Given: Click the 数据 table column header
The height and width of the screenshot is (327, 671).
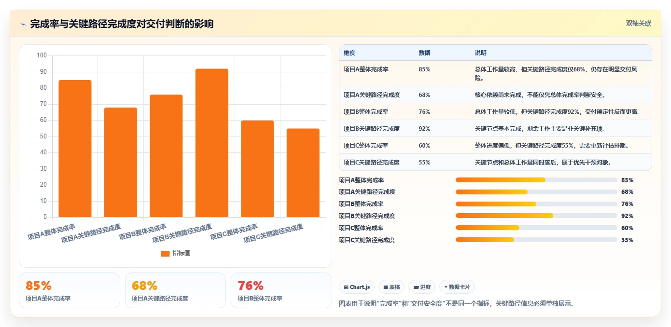Looking at the screenshot, I should click(x=425, y=53).
